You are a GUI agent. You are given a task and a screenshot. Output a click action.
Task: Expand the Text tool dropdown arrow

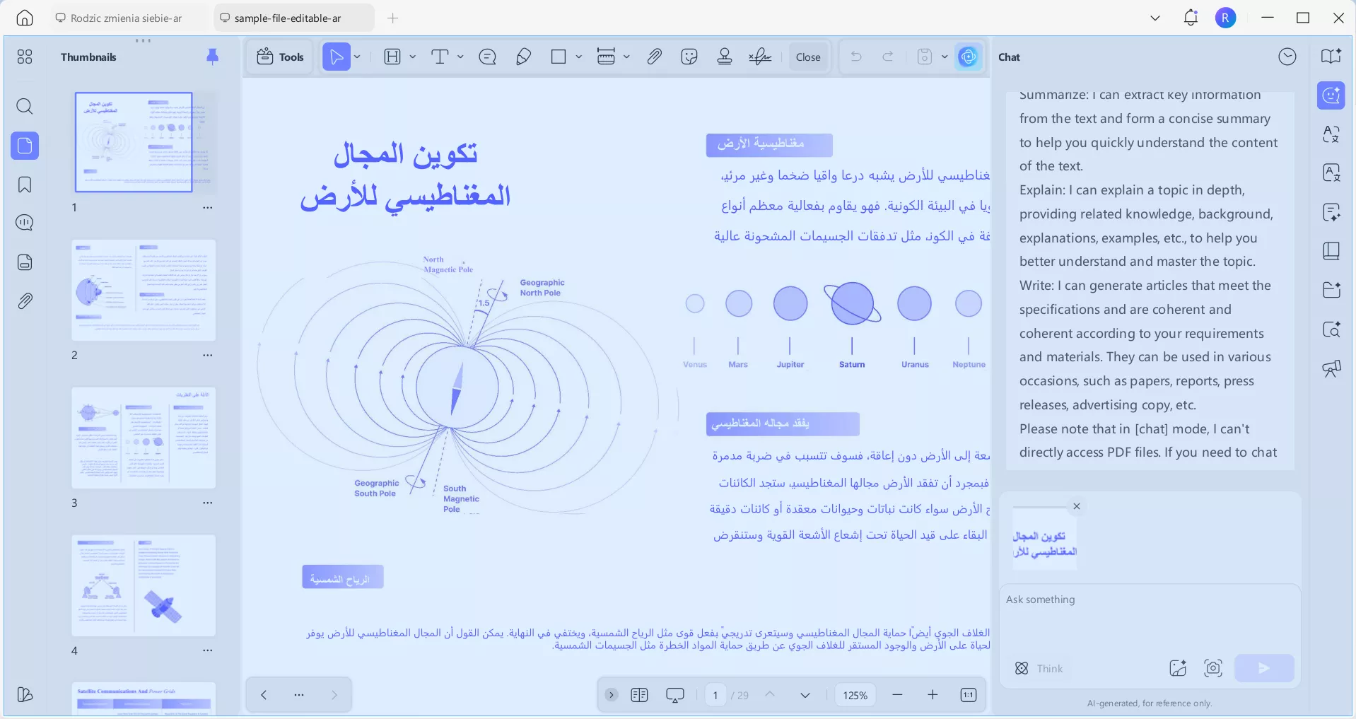pyautogui.click(x=460, y=57)
